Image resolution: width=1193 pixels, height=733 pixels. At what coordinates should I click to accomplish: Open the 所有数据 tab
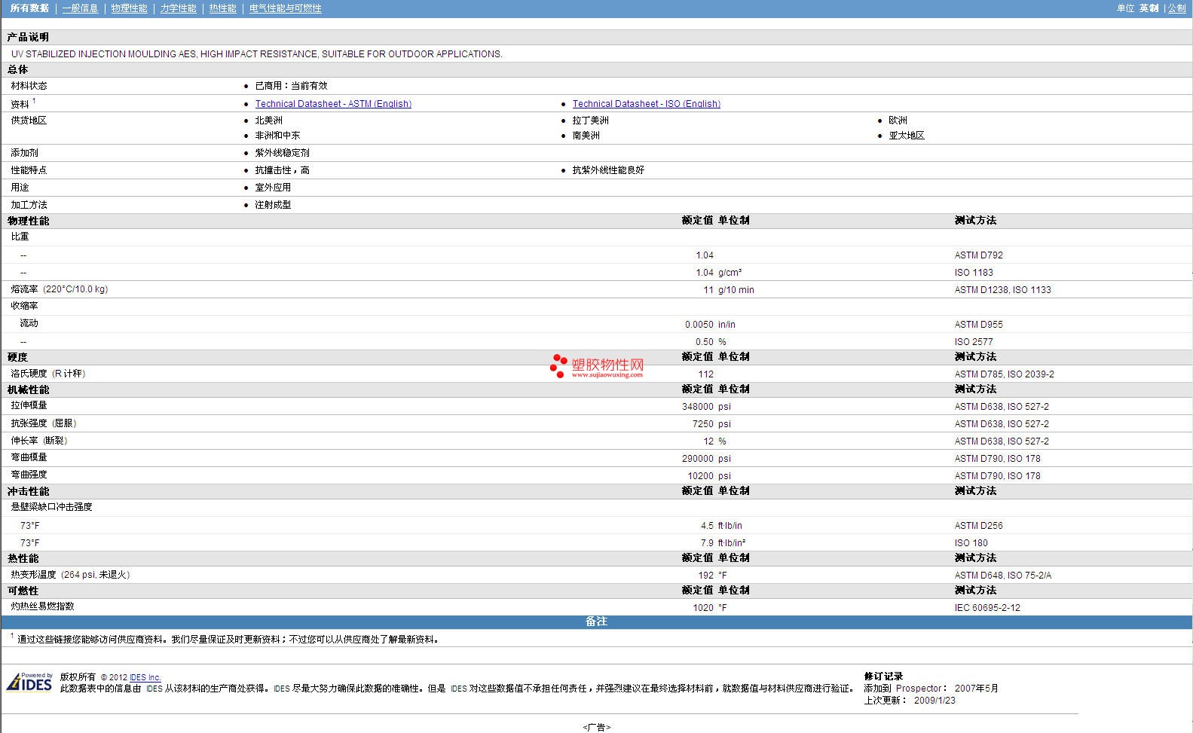pyautogui.click(x=29, y=8)
